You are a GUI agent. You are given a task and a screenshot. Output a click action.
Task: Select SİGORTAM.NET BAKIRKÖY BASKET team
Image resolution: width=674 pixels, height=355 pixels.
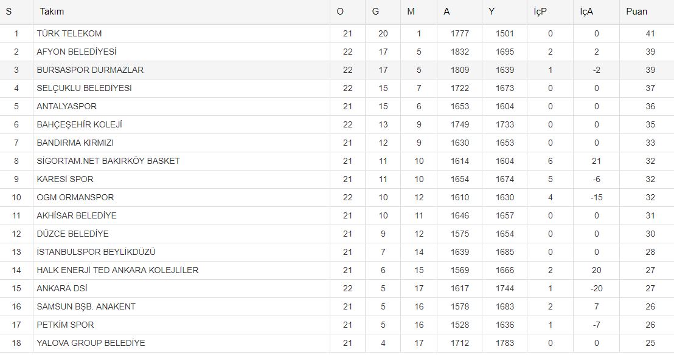click(108, 161)
